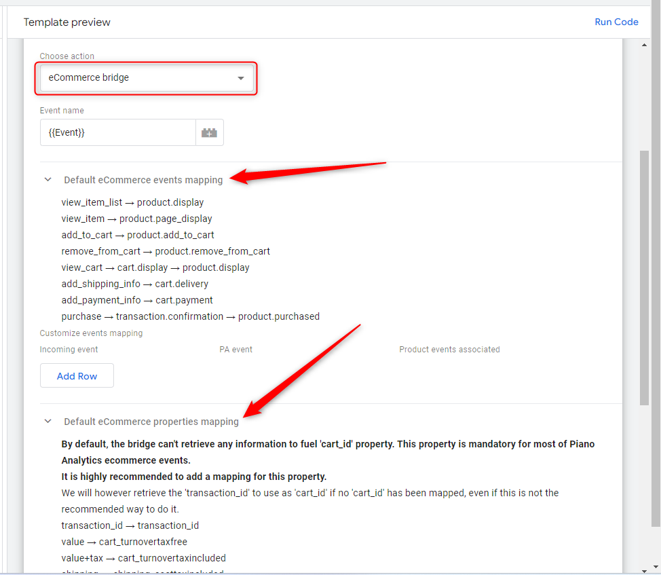Click the Choose action dropdown arrow
This screenshot has width=661, height=575.
(240, 79)
